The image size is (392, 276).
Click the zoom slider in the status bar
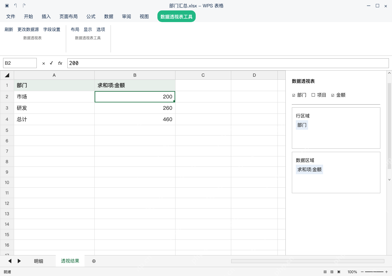tap(374, 272)
